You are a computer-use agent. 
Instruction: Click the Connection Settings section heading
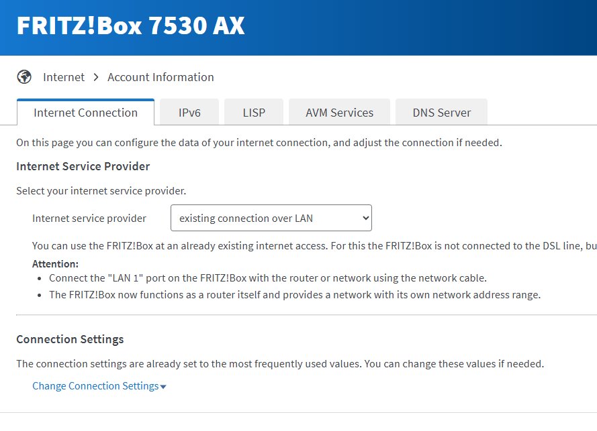[x=70, y=339]
